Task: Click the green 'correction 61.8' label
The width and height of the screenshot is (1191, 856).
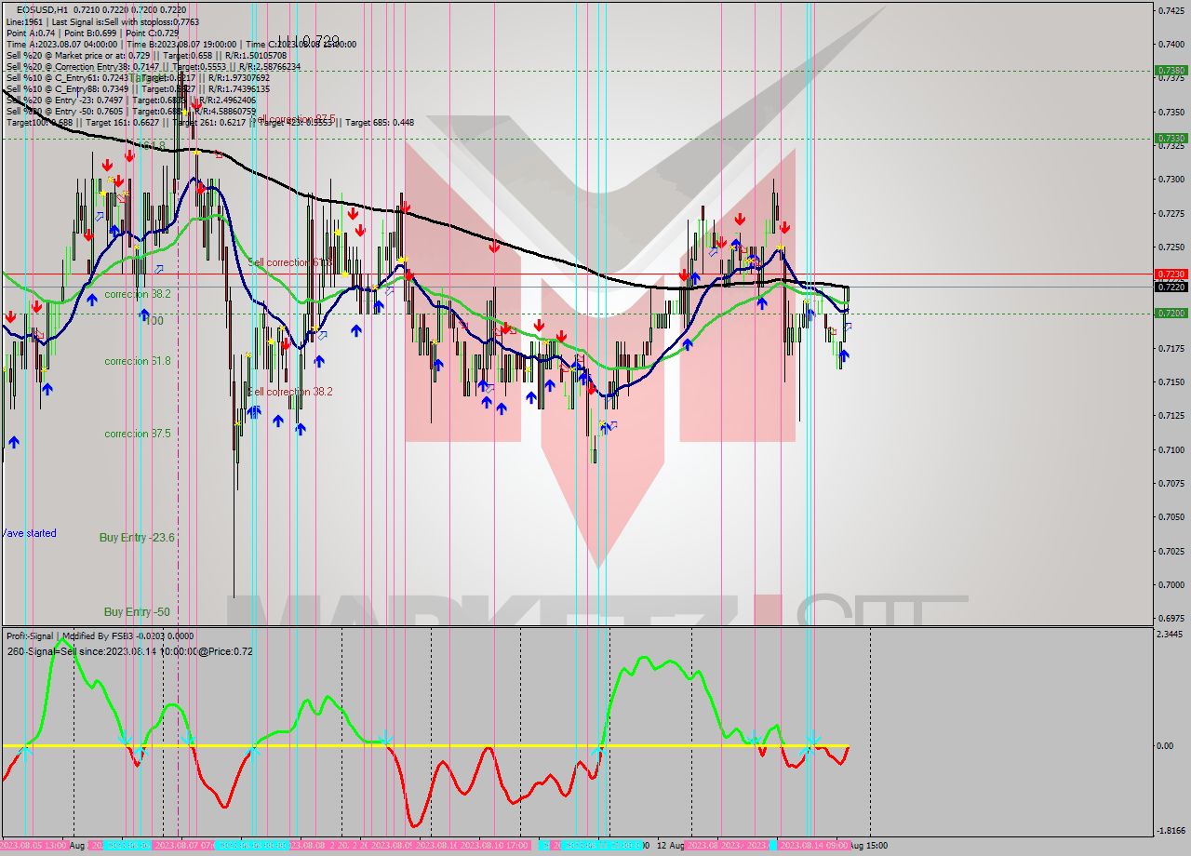Action: point(137,361)
